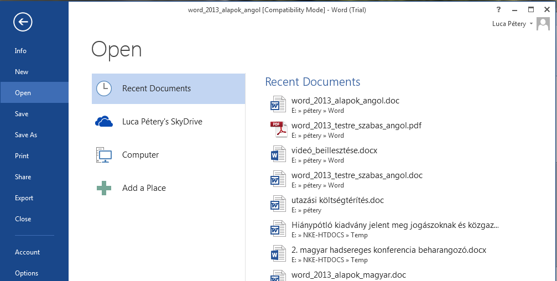Click Word icon beside utazási költségtérítés.doc
Viewport: 557px width, 281px height.
pyautogui.click(x=278, y=204)
